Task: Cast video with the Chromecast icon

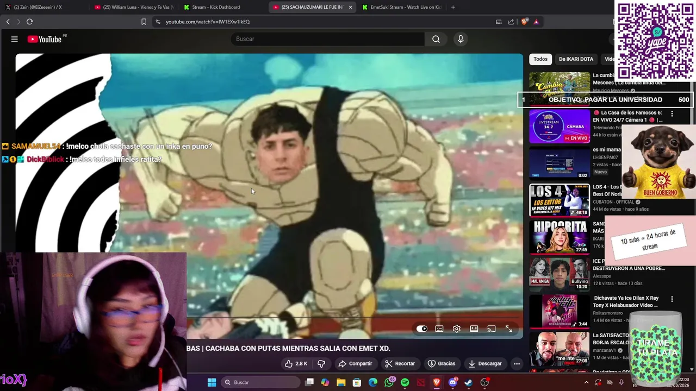Action: pos(492,329)
